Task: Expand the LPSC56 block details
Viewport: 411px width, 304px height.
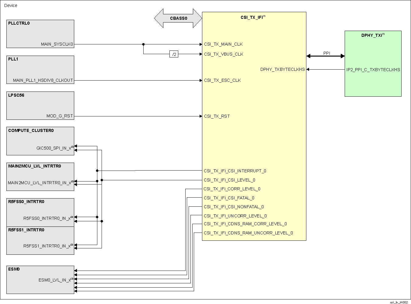Action: [40, 105]
